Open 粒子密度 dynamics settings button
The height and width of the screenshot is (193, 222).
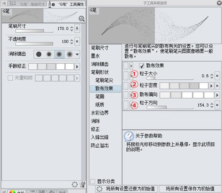point(217,86)
